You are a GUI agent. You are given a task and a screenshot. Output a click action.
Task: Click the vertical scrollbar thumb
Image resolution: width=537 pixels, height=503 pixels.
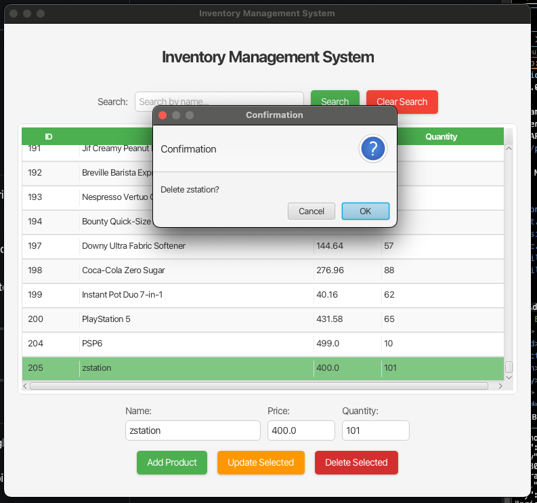(509, 367)
